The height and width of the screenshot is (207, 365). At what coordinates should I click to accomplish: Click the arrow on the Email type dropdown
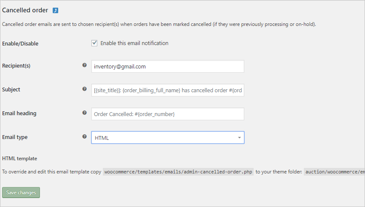point(239,138)
